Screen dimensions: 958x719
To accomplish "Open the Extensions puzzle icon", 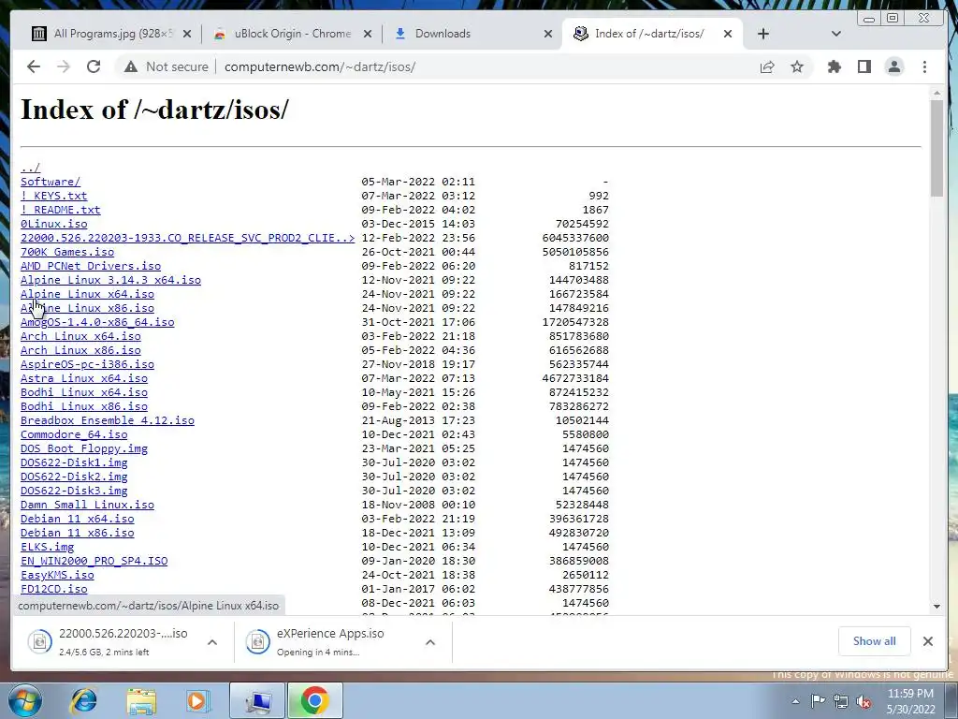I will click(834, 66).
